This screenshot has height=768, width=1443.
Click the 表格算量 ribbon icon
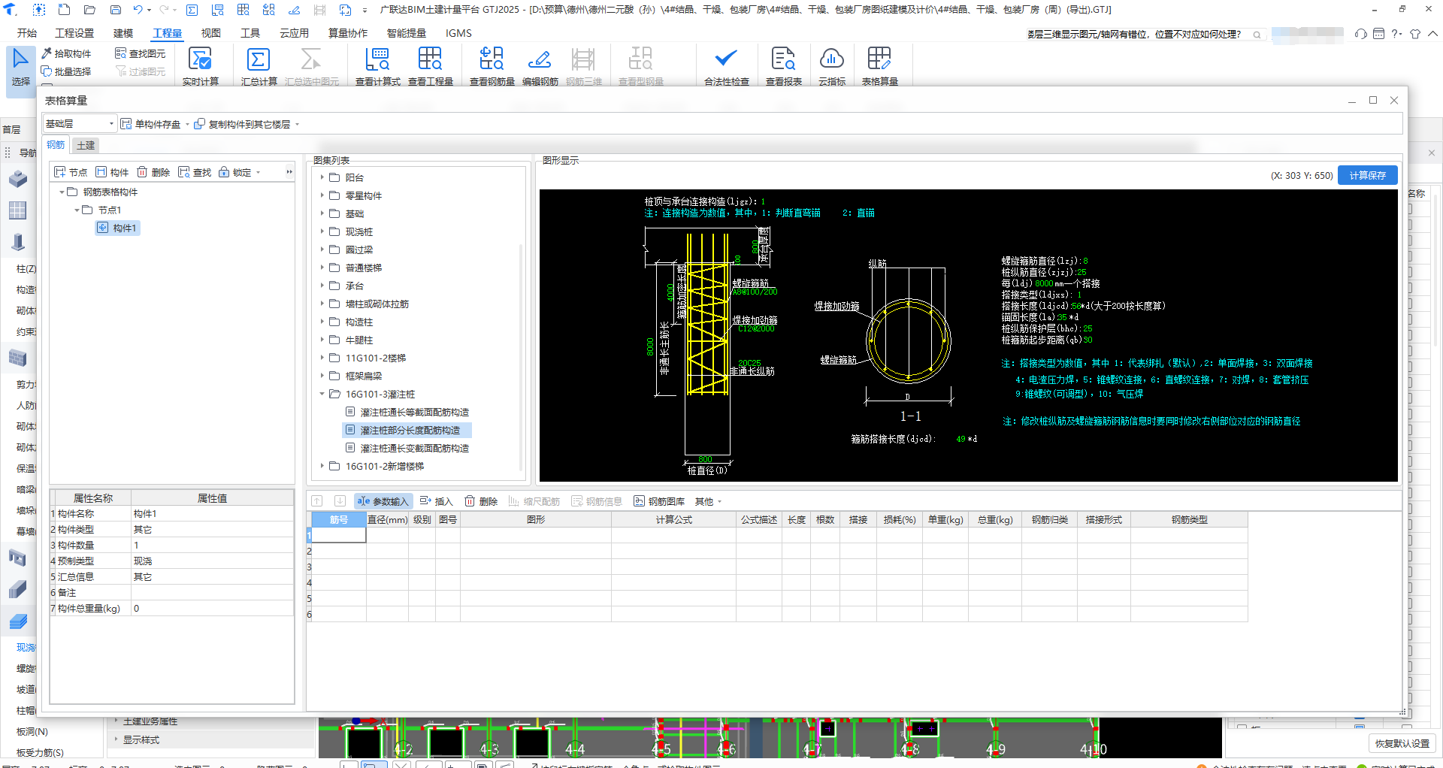[879, 66]
